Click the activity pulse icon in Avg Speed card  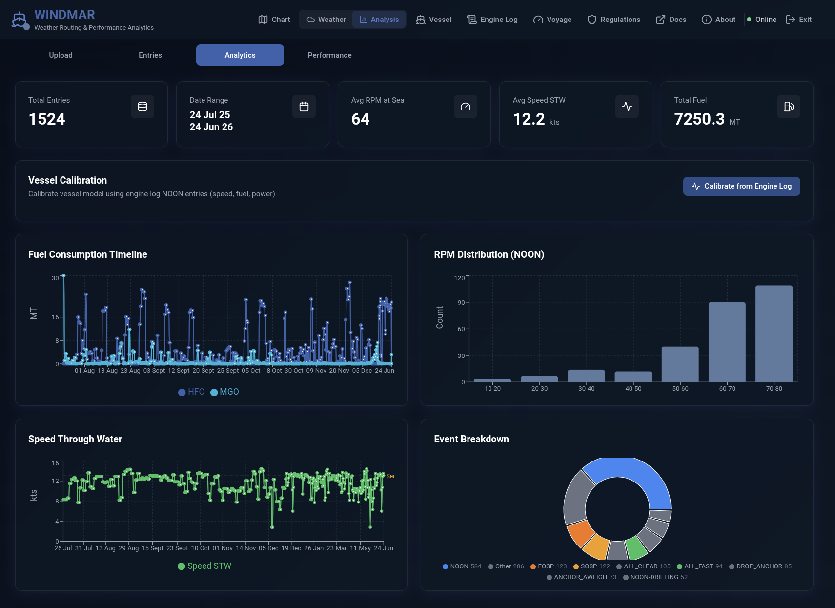(x=627, y=106)
